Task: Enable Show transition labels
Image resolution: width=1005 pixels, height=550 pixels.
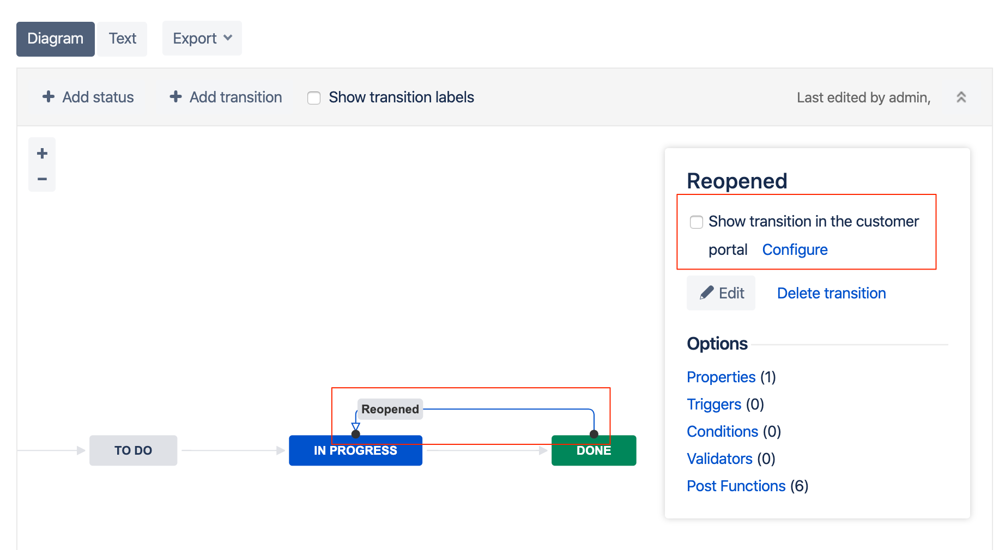Action: (314, 98)
